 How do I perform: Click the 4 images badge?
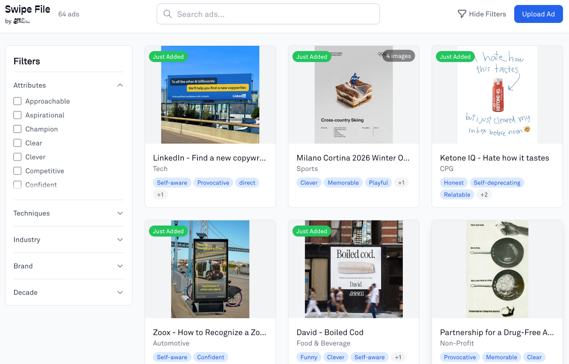point(398,56)
